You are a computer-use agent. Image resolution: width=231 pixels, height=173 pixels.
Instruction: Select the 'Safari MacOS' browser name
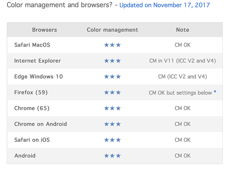[x=32, y=45]
